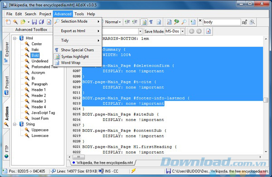Screen dimensions: 272x177
Task: Switch to the Explorer side tab
Action: click(6, 51)
